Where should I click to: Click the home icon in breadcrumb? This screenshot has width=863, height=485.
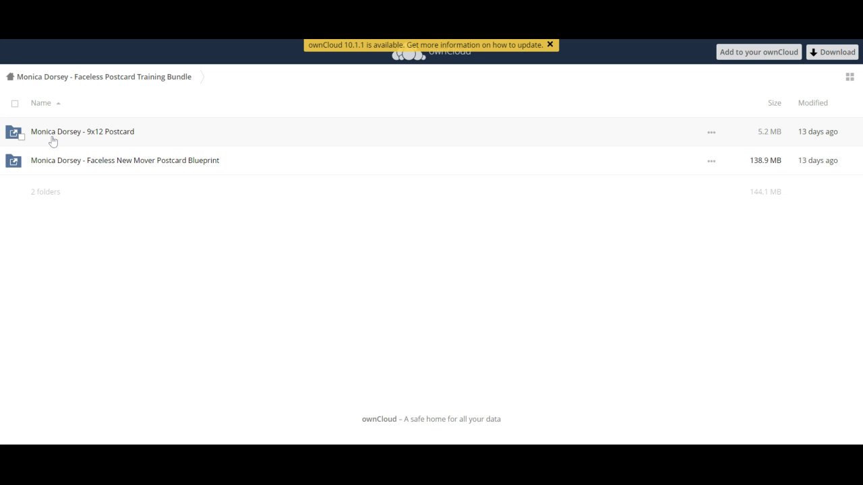tap(10, 77)
